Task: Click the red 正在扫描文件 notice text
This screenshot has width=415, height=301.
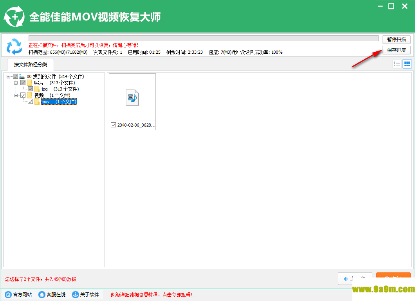Action: coord(84,45)
